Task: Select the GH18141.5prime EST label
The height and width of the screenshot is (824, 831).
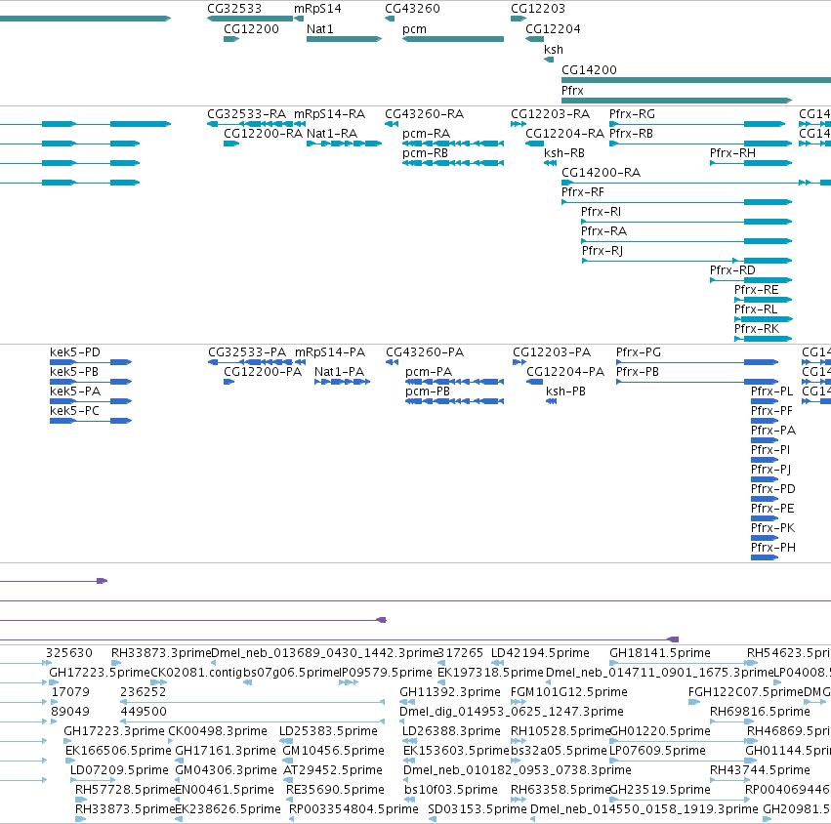Action: click(660, 653)
